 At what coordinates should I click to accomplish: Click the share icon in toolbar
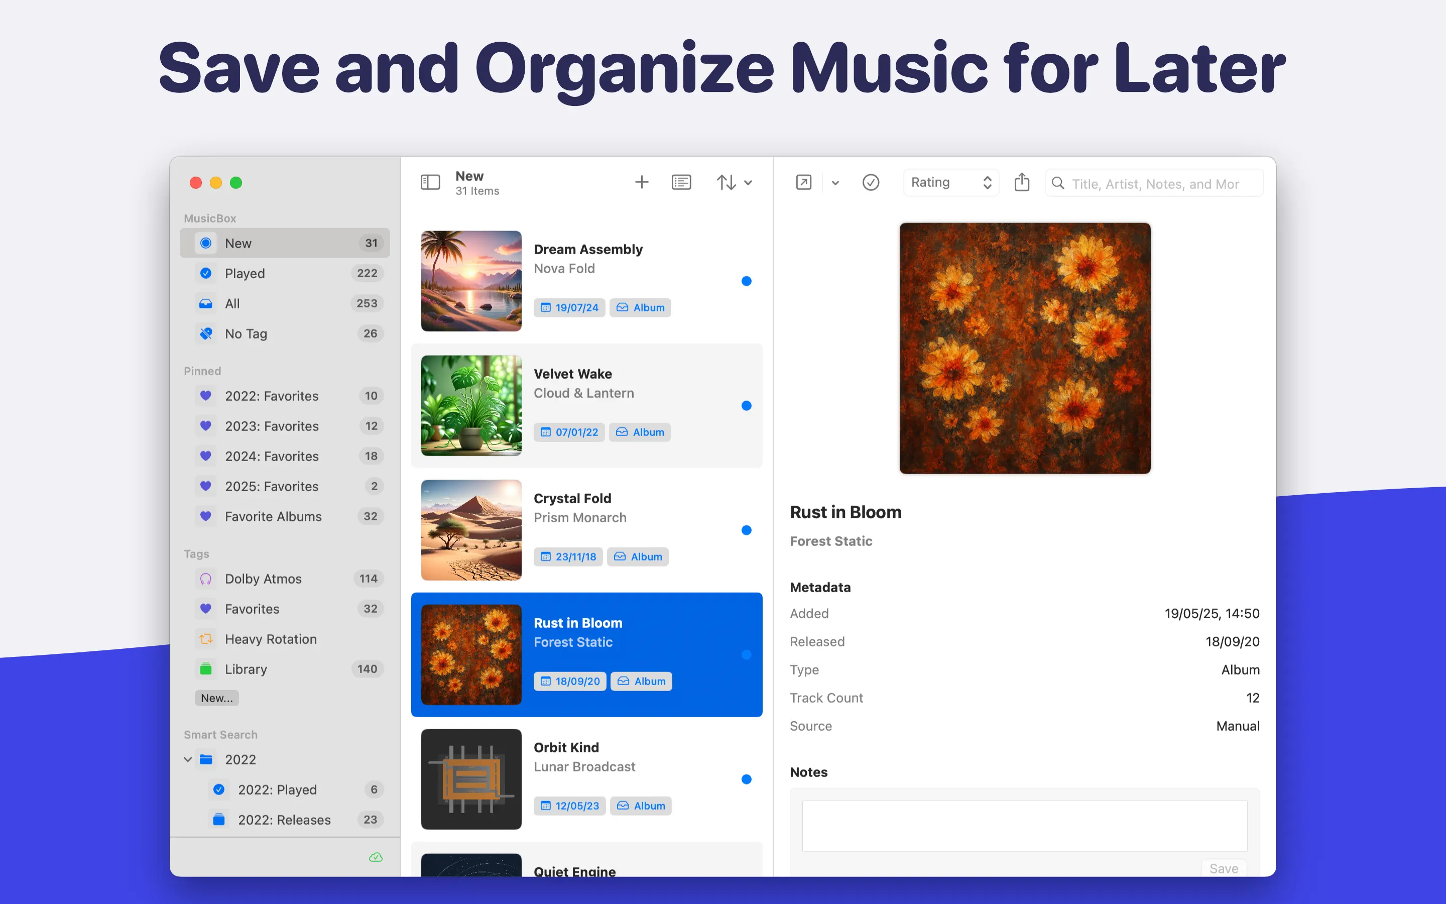[x=1022, y=182]
